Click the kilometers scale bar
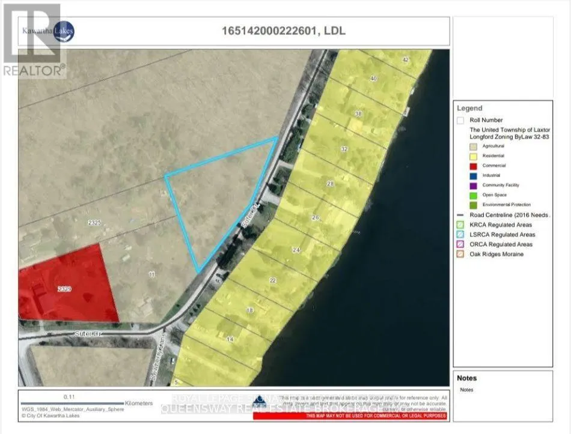 (x=72, y=403)
